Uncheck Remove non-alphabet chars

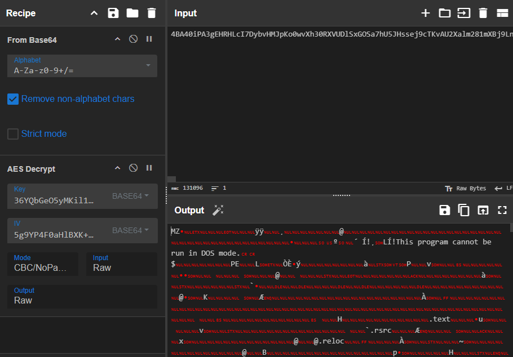click(x=13, y=99)
